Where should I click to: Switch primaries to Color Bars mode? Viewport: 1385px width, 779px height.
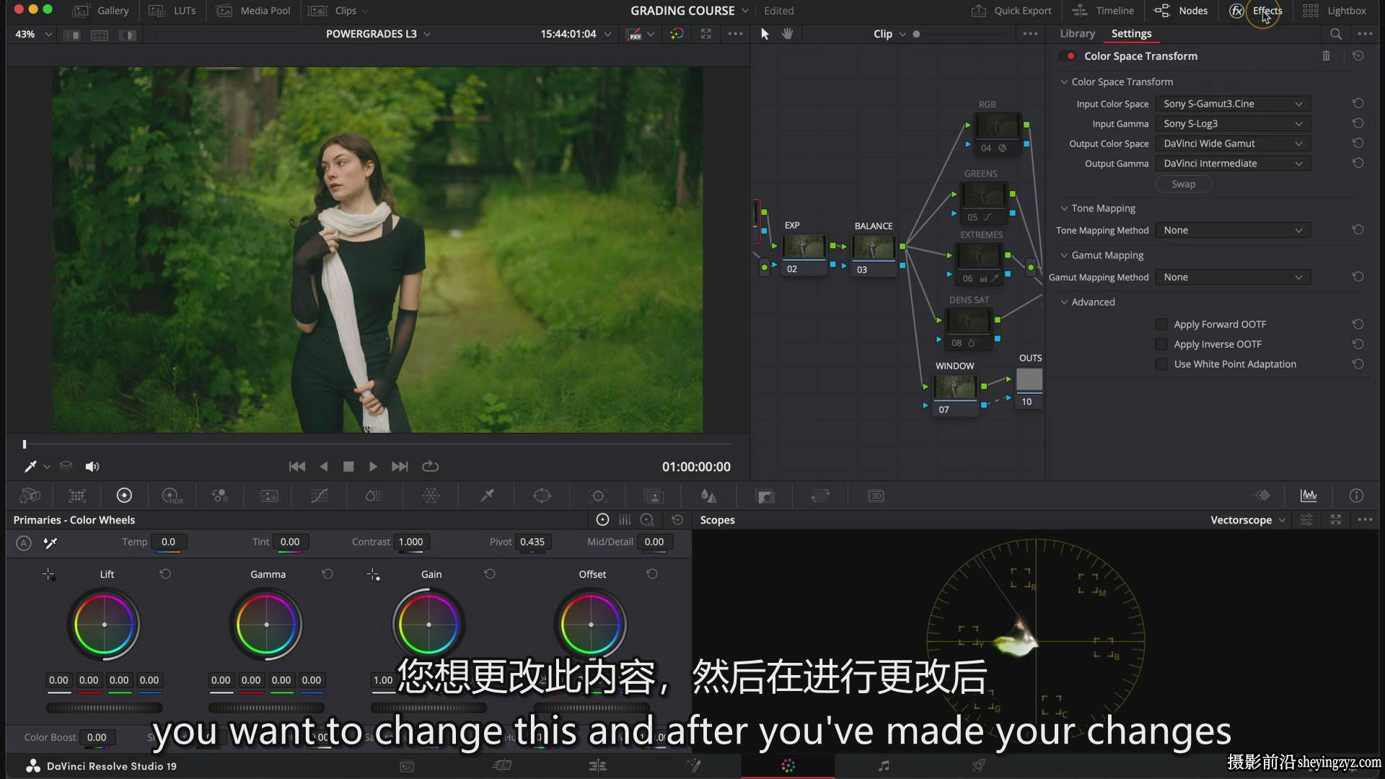[x=625, y=520]
